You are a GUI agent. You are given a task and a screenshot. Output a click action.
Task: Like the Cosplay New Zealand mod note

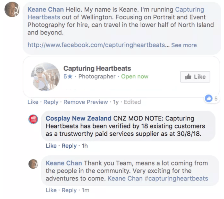(51, 146)
